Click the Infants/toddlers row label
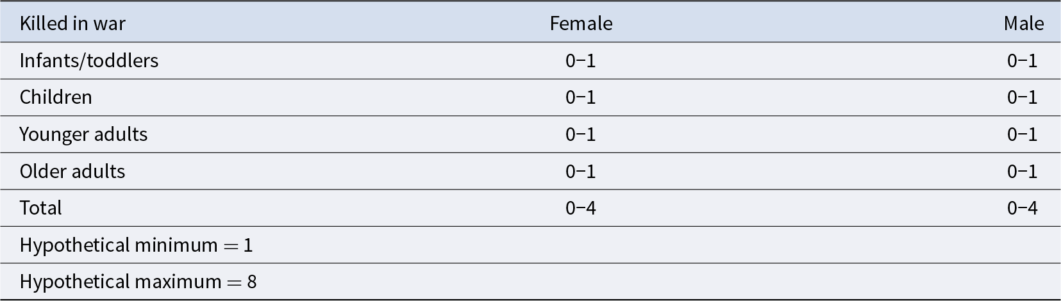1061x301 pixels. click(89, 61)
